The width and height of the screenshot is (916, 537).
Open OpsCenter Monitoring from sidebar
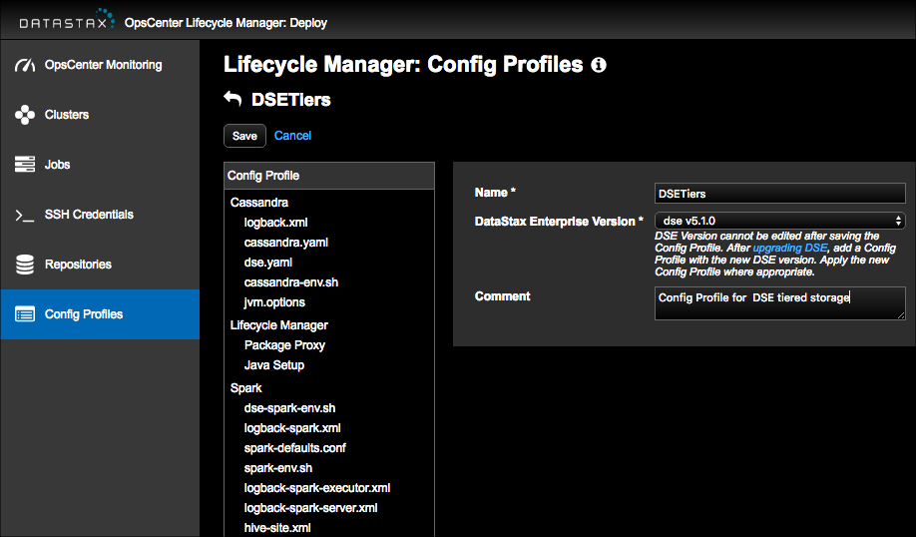[x=100, y=65]
